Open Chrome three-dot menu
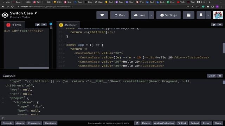Viewport: 225px width, 126px height. pyautogui.click(x=222, y=7)
